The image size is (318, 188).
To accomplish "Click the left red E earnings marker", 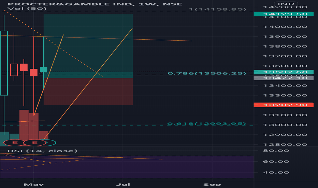I will (x=15, y=143).
